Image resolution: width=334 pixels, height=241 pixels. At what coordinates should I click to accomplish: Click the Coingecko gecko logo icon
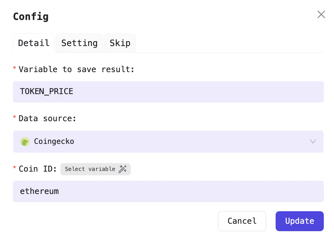point(25,141)
